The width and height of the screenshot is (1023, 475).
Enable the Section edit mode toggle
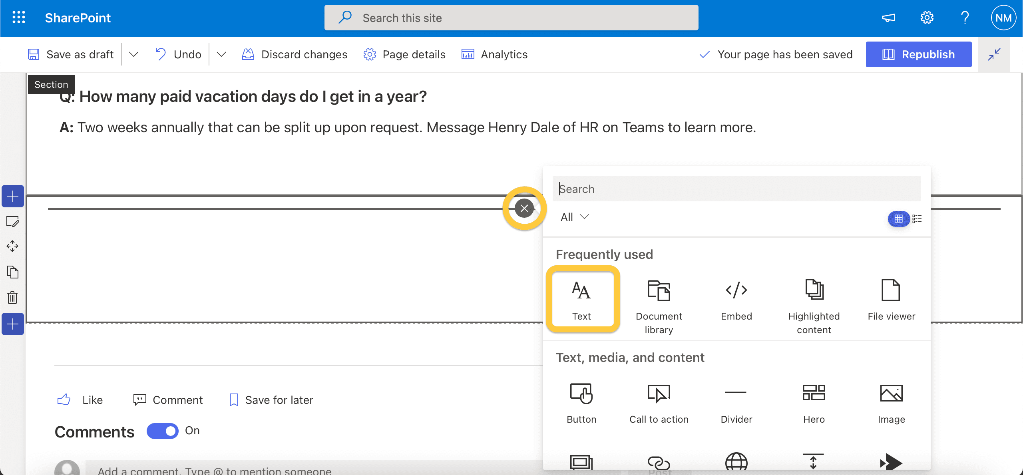point(13,221)
